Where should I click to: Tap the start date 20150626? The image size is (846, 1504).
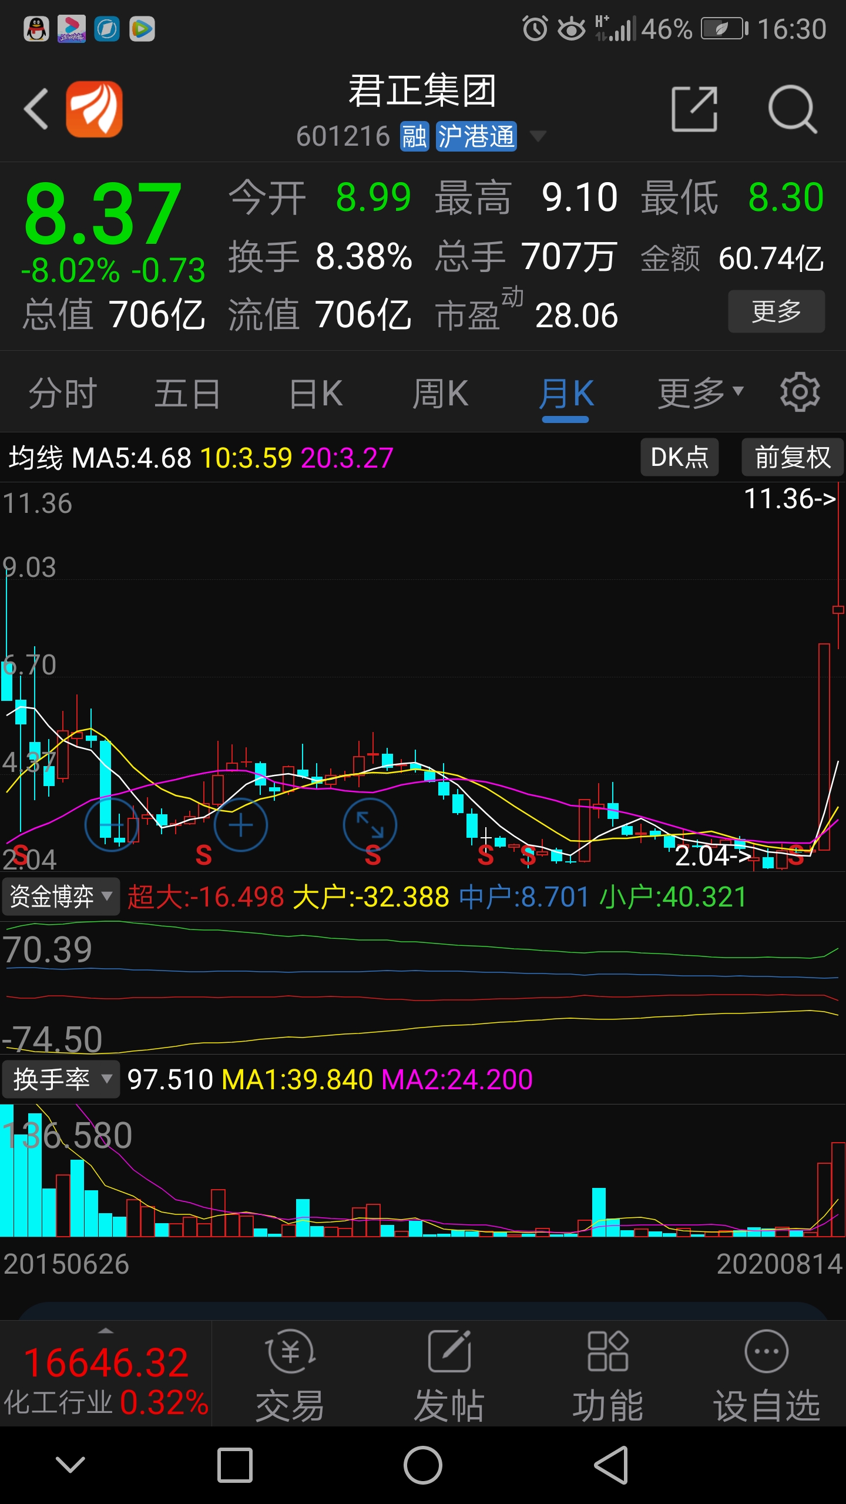66,1264
